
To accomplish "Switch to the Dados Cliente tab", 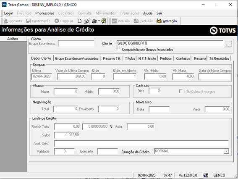I will [41, 58].
